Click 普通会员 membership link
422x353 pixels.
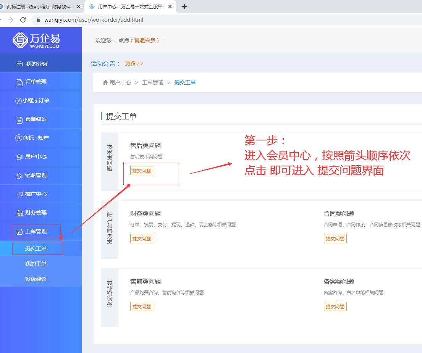click(145, 40)
